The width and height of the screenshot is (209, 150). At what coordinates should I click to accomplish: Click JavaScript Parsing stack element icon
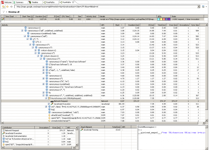82,129
